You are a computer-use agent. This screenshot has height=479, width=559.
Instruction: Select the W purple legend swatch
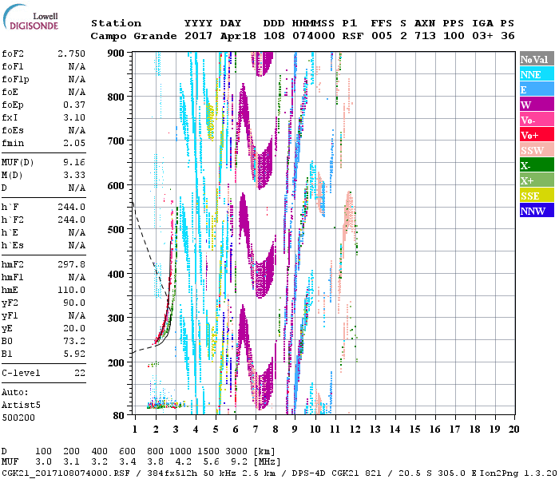tap(537, 105)
